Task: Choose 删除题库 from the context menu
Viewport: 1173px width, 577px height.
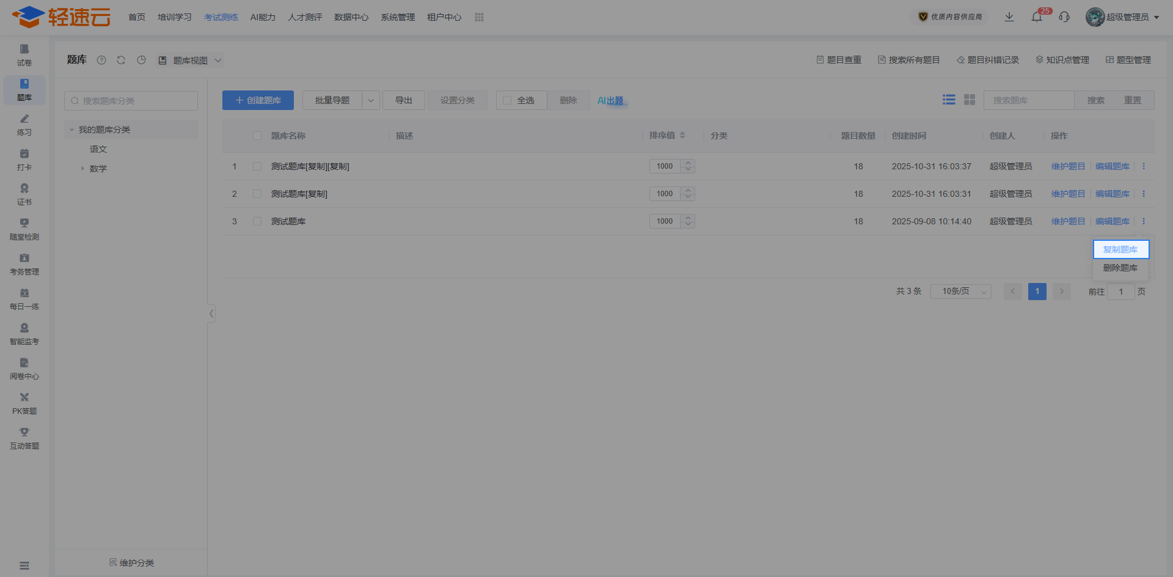Action: pyautogui.click(x=1120, y=268)
